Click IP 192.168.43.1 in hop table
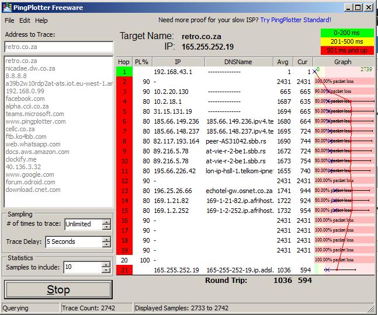This screenshot has width=378, height=315. [173, 72]
